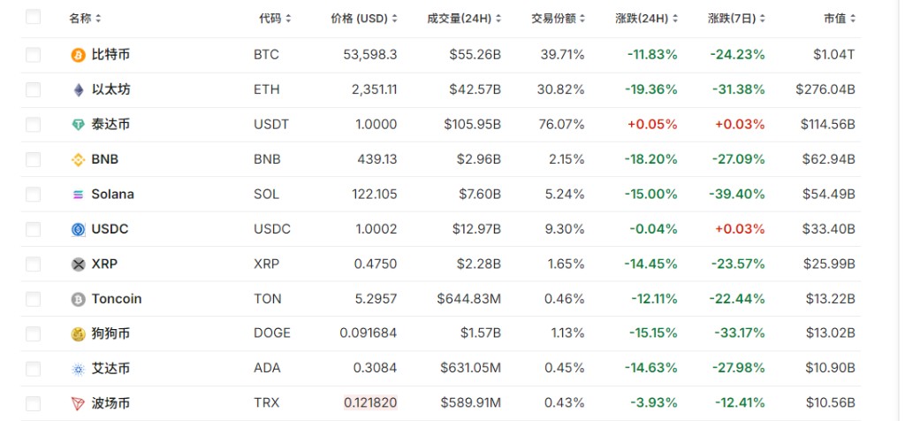Screen dimensions: 905x421
Task: Click the Ethereum diamond icon
Action: click(x=79, y=89)
